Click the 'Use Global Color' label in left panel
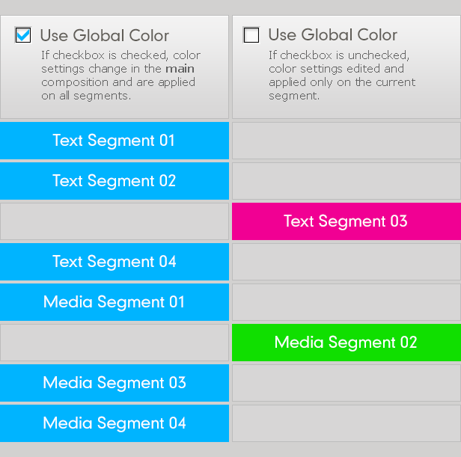The image size is (461, 457). [105, 36]
